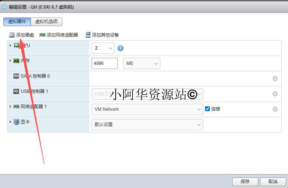
Task: Click the 添加网络适配器 network card icon
Action: point(42,35)
